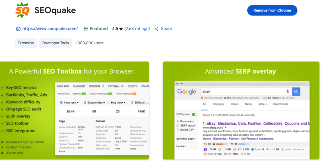Click the Google logo in the SERP preview

pyautogui.click(x=187, y=92)
